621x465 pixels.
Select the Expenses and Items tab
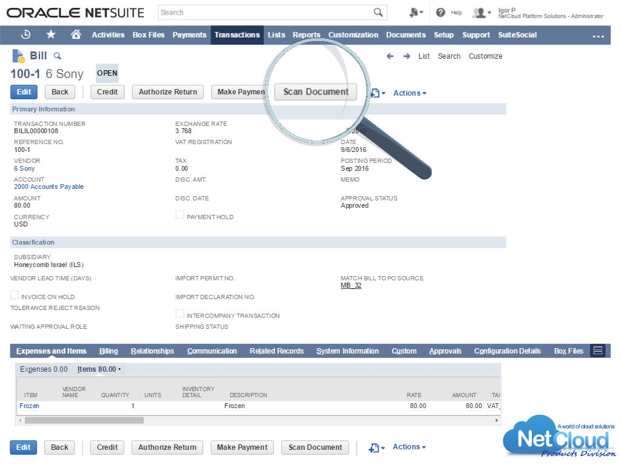(51, 351)
